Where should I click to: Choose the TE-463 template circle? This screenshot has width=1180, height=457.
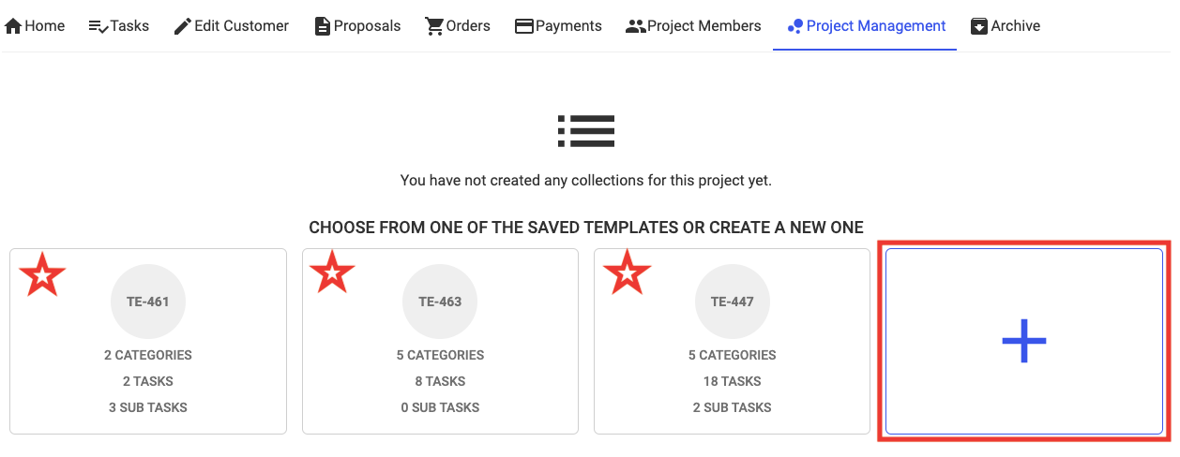[440, 302]
